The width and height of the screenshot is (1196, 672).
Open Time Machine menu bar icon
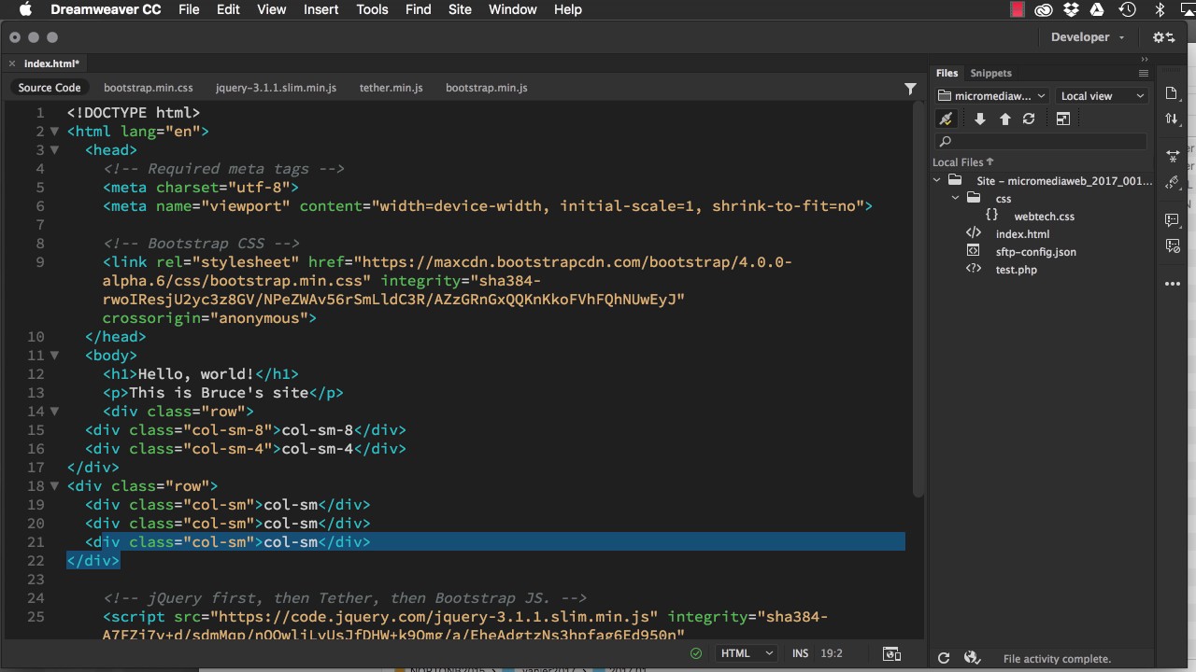(x=1127, y=9)
